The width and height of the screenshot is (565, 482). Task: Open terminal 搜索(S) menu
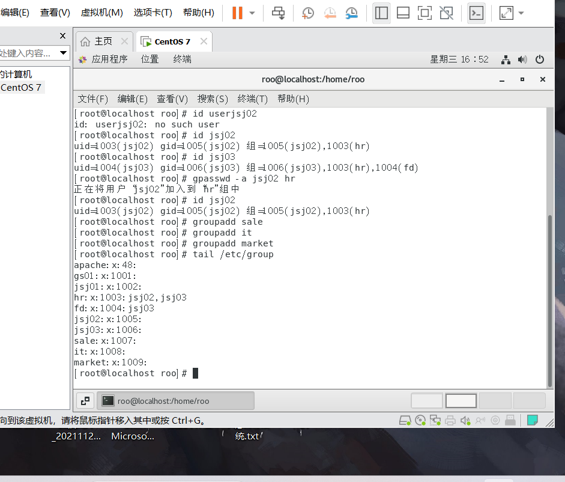(213, 99)
